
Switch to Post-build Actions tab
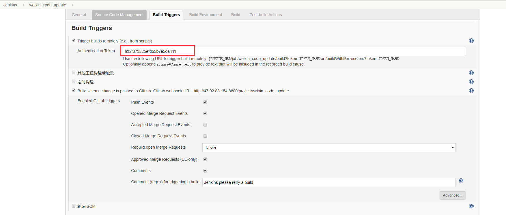[x=266, y=15]
